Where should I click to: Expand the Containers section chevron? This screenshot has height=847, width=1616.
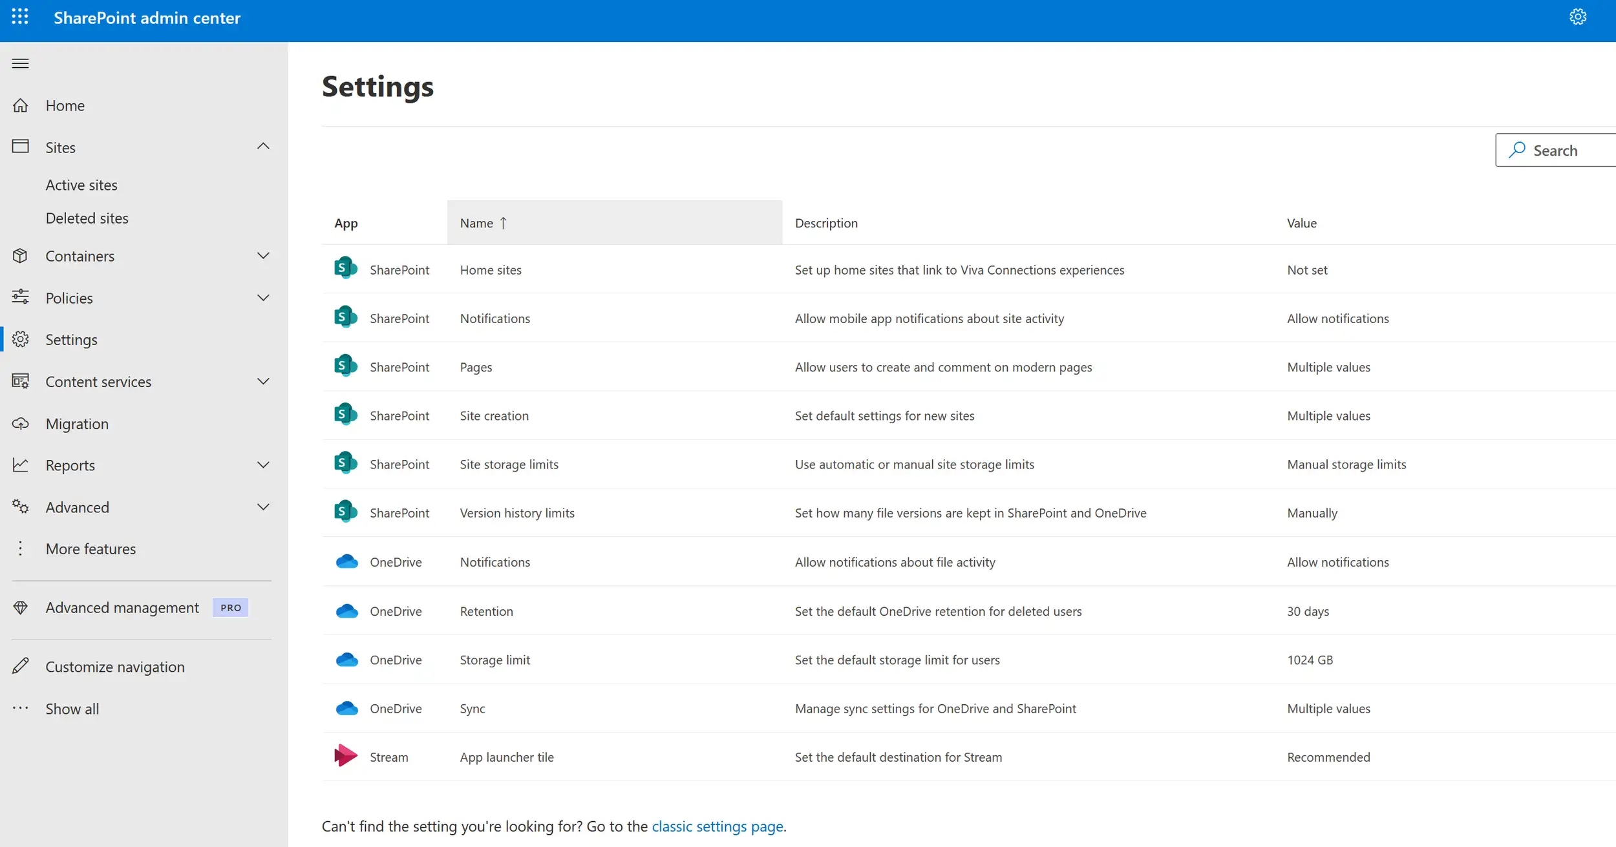click(263, 256)
